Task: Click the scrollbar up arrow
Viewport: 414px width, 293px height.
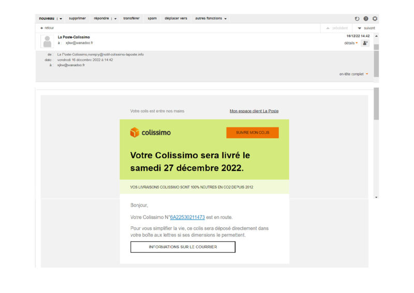Action: click(377, 36)
